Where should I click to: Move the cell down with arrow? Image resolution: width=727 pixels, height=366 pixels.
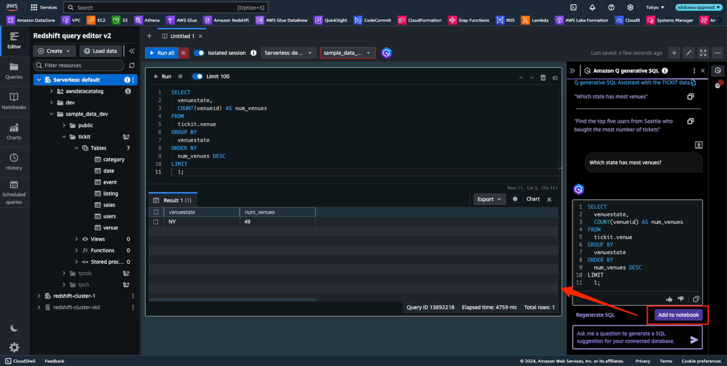pyautogui.click(x=532, y=77)
